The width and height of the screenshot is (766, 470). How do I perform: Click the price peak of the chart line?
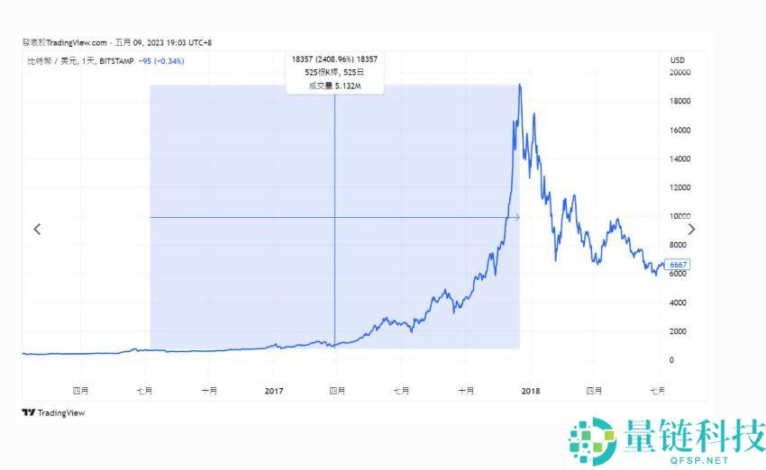pyautogui.click(x=520, y=86)
